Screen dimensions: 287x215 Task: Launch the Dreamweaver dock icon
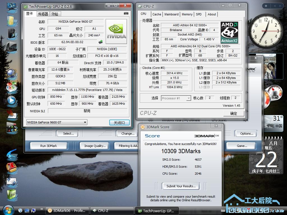click(x=11, y=194)
